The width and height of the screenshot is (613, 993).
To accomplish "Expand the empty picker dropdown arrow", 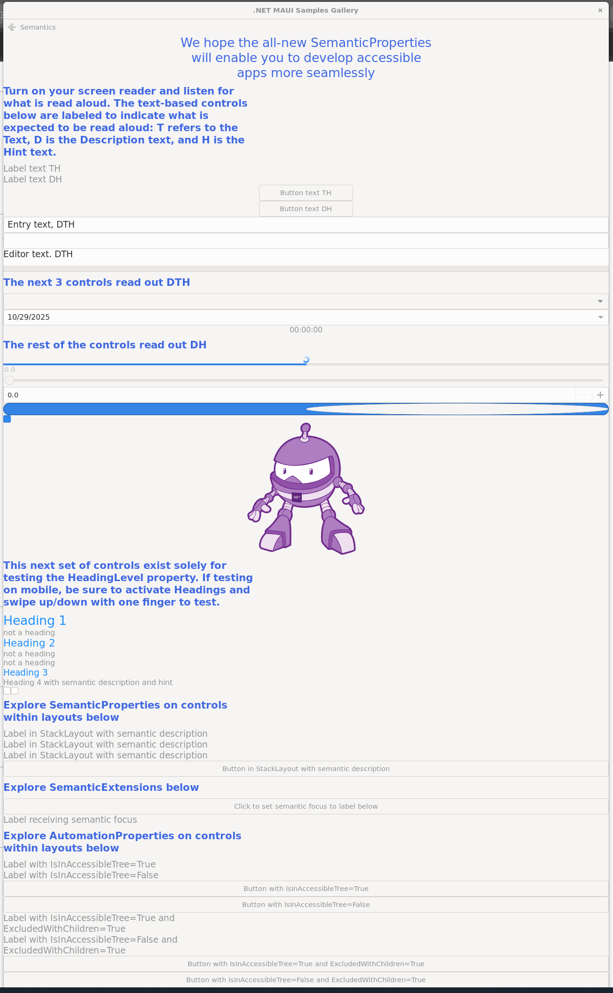I will 600,301.
